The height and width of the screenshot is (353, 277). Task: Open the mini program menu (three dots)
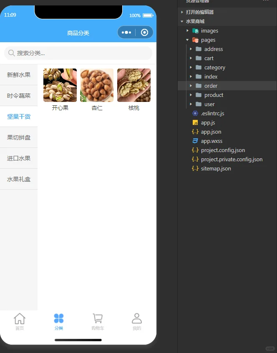tap(126, 33)
